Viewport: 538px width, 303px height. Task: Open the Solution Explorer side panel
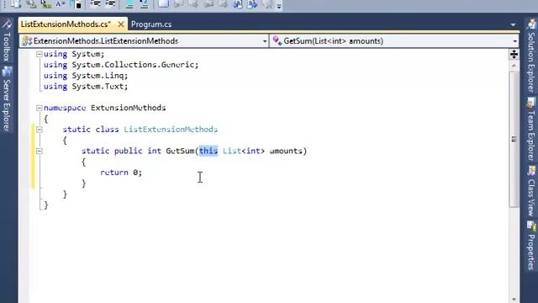click(x=531, y=56)
